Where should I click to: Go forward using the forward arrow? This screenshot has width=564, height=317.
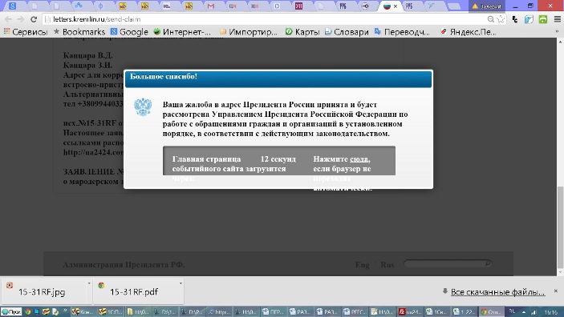coord(21,19)
